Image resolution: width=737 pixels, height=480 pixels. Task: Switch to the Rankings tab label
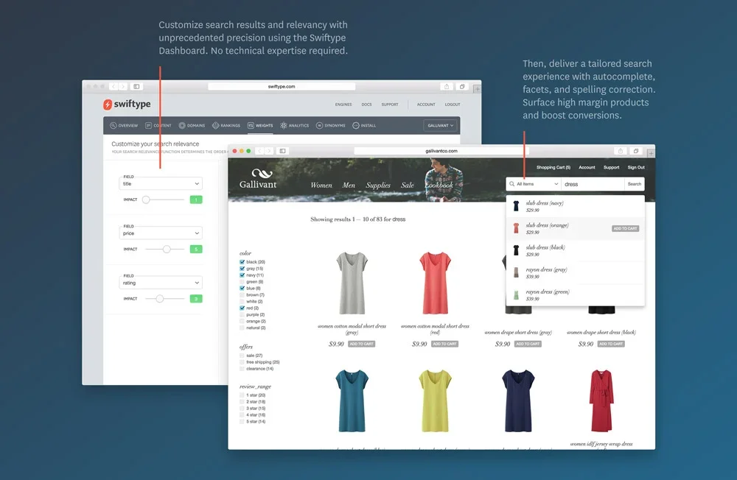[230, 125]
